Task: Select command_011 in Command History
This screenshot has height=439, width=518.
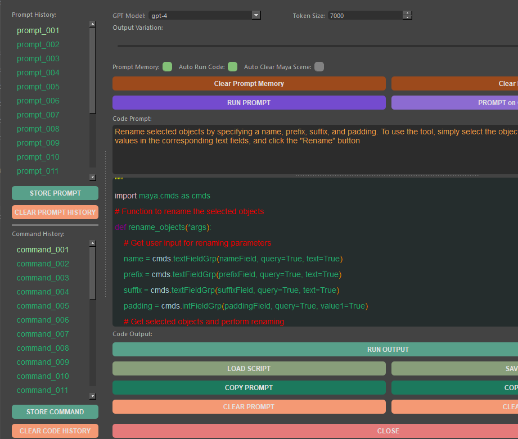Action: [42, 390]
